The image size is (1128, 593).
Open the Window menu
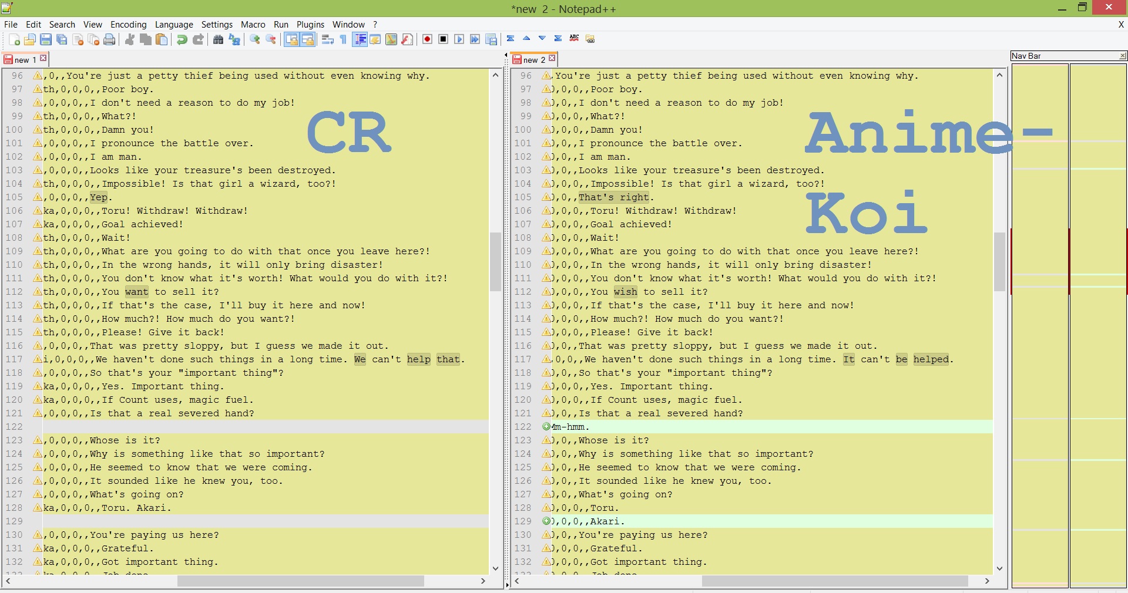349,24
